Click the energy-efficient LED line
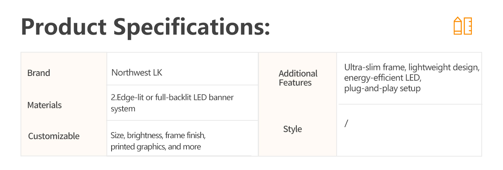 383,78
